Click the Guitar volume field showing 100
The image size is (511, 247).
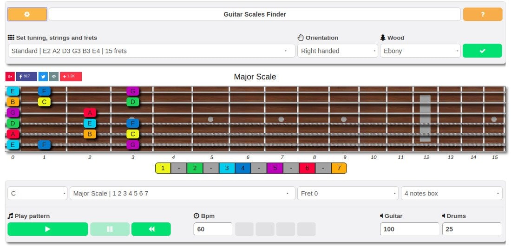point(410,229)
